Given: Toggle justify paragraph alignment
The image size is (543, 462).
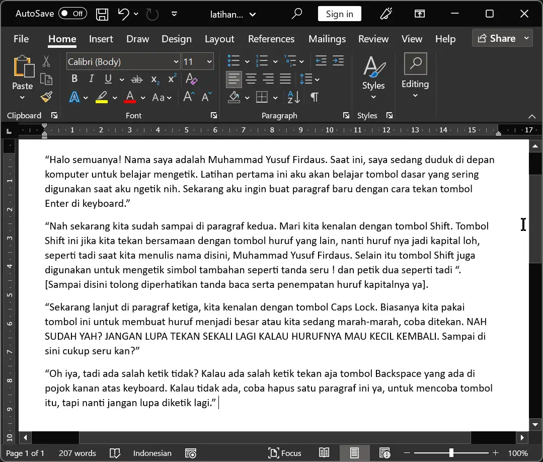Looking at the screenshot, I should pos(285,79).
